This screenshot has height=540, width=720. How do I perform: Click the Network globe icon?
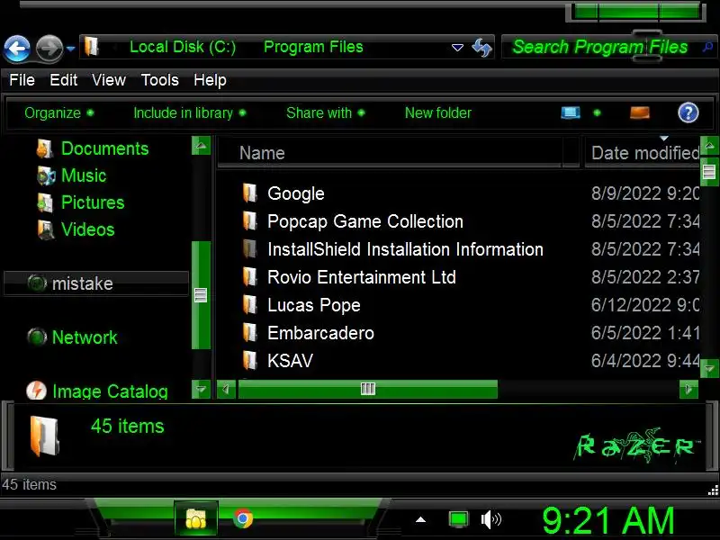pos(37,337)
